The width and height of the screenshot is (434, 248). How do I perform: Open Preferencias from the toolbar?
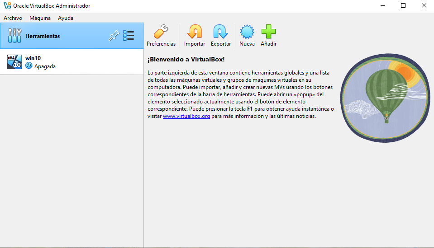[161, 36]
